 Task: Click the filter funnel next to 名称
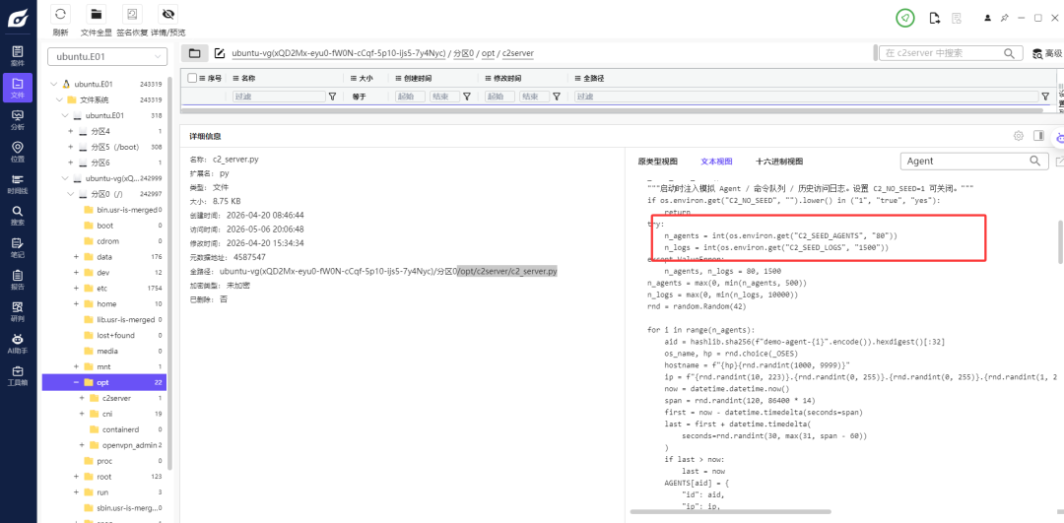[x=332, y=97]
